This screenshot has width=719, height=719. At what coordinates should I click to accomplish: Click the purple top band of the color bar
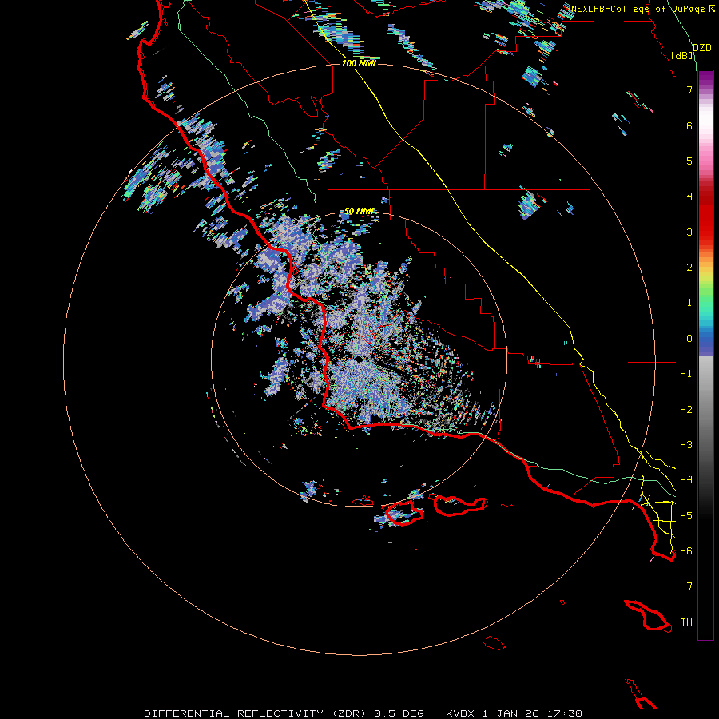coord(705,79)
